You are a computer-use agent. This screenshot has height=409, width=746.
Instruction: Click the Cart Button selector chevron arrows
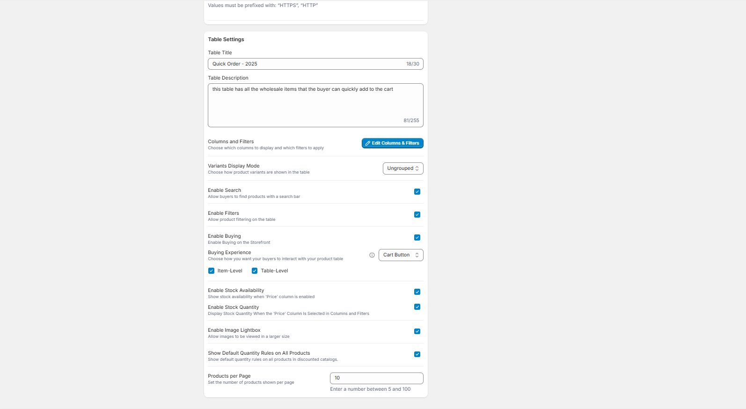click(x=417, y=255)
